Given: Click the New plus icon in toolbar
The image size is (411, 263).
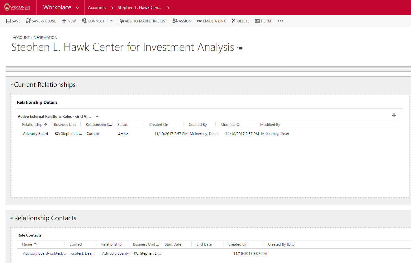Looking at the screenshot, I should 64,21.
